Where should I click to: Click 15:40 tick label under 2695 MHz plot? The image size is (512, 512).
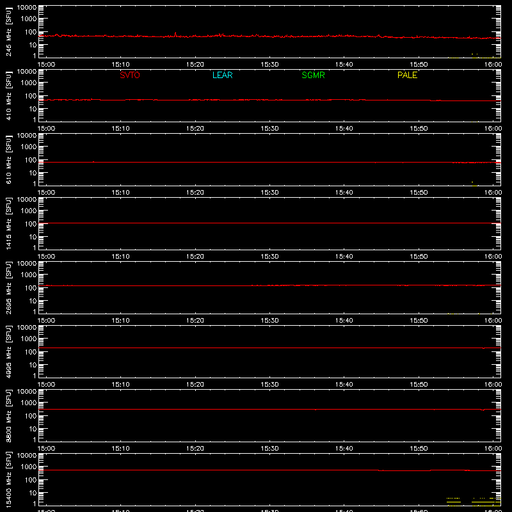344,321
